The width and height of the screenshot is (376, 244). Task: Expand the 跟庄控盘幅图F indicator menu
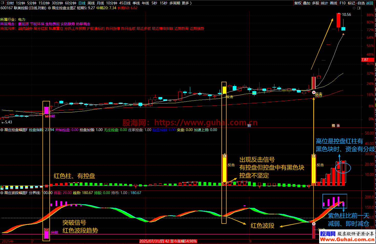[2, 130]
